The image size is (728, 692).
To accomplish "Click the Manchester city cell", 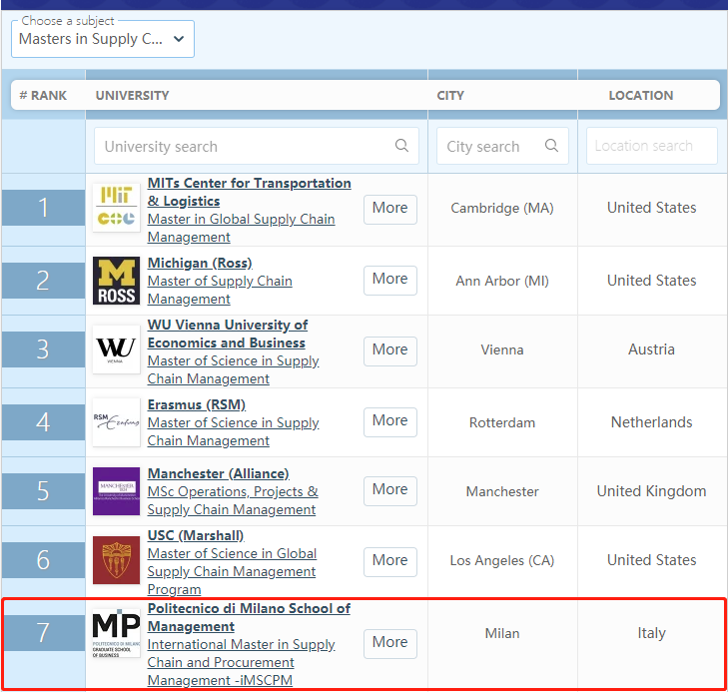I will click(x=502, y=491).
